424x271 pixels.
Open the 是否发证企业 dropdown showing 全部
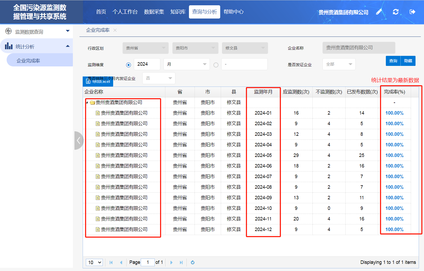point(339,64)
